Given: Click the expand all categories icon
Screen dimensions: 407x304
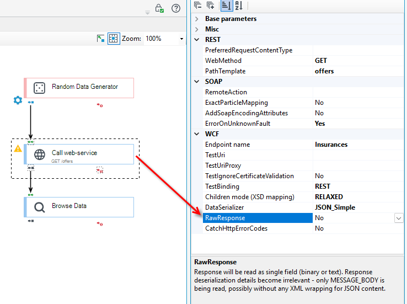Looking at the screenshot, I should (x=210, y=5).
